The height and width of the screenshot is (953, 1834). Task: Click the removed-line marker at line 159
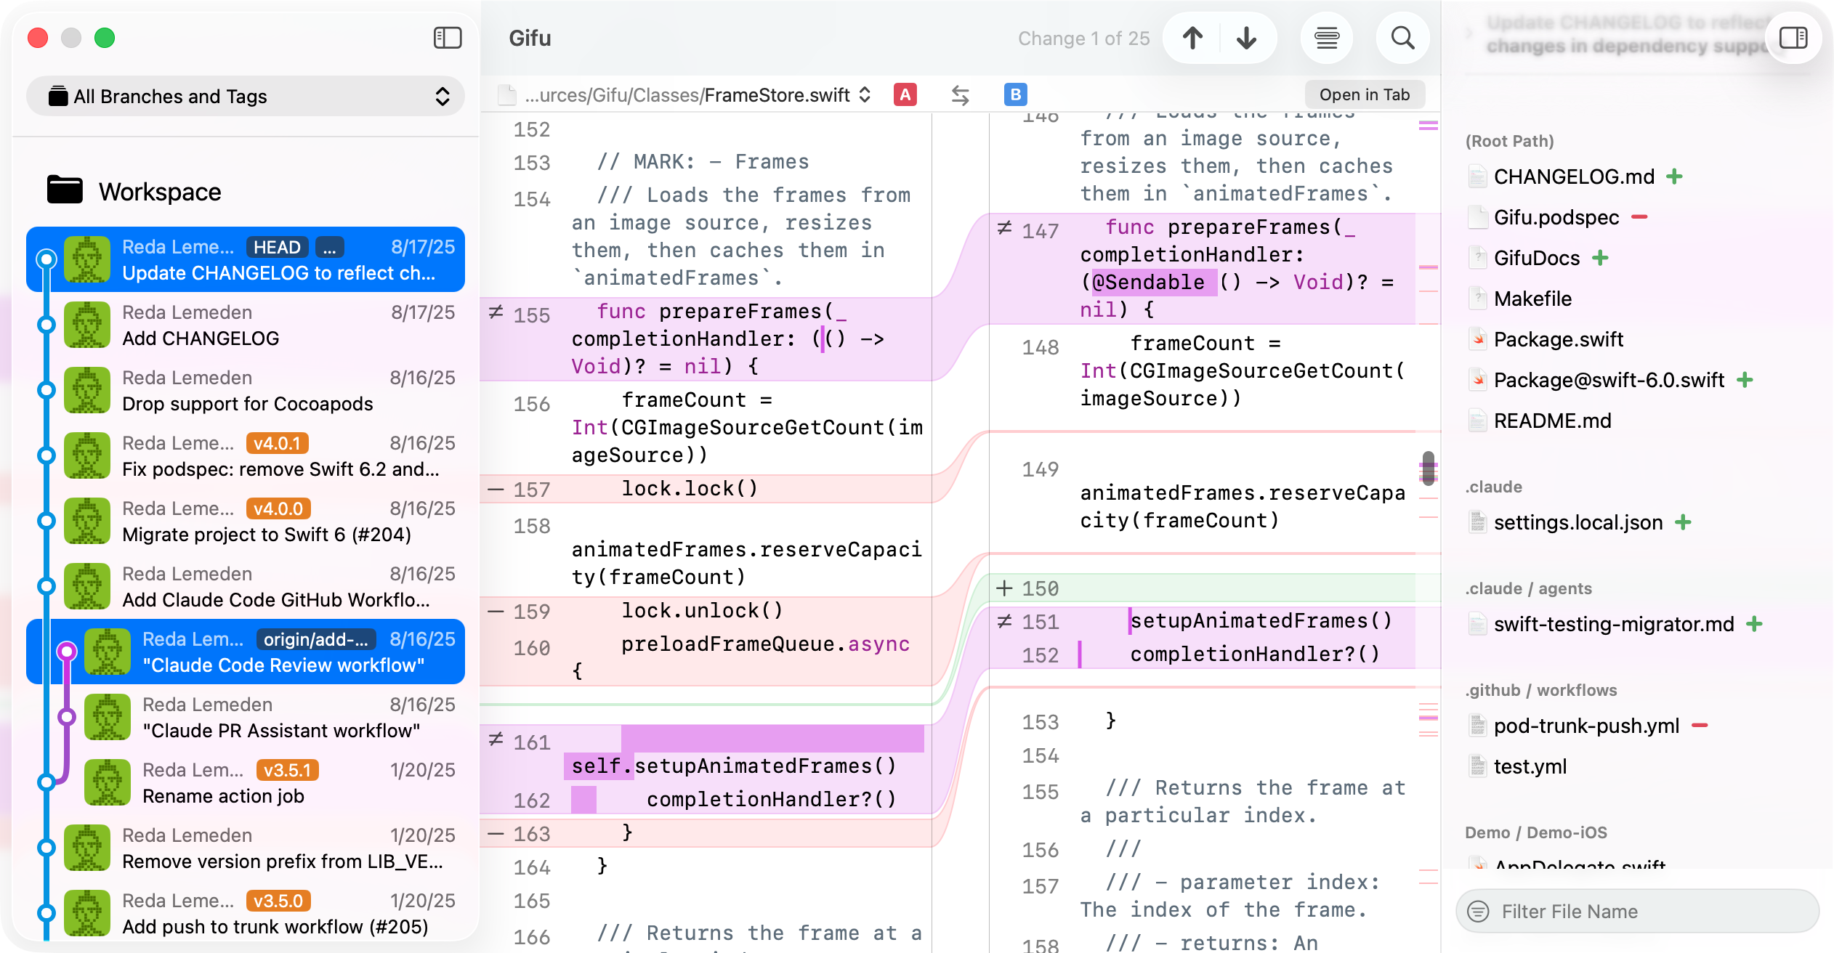click(496, 612)
